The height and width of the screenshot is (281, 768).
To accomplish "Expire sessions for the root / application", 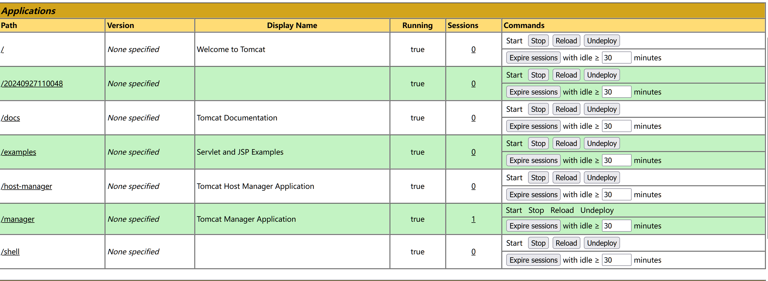I will (533, 58).
